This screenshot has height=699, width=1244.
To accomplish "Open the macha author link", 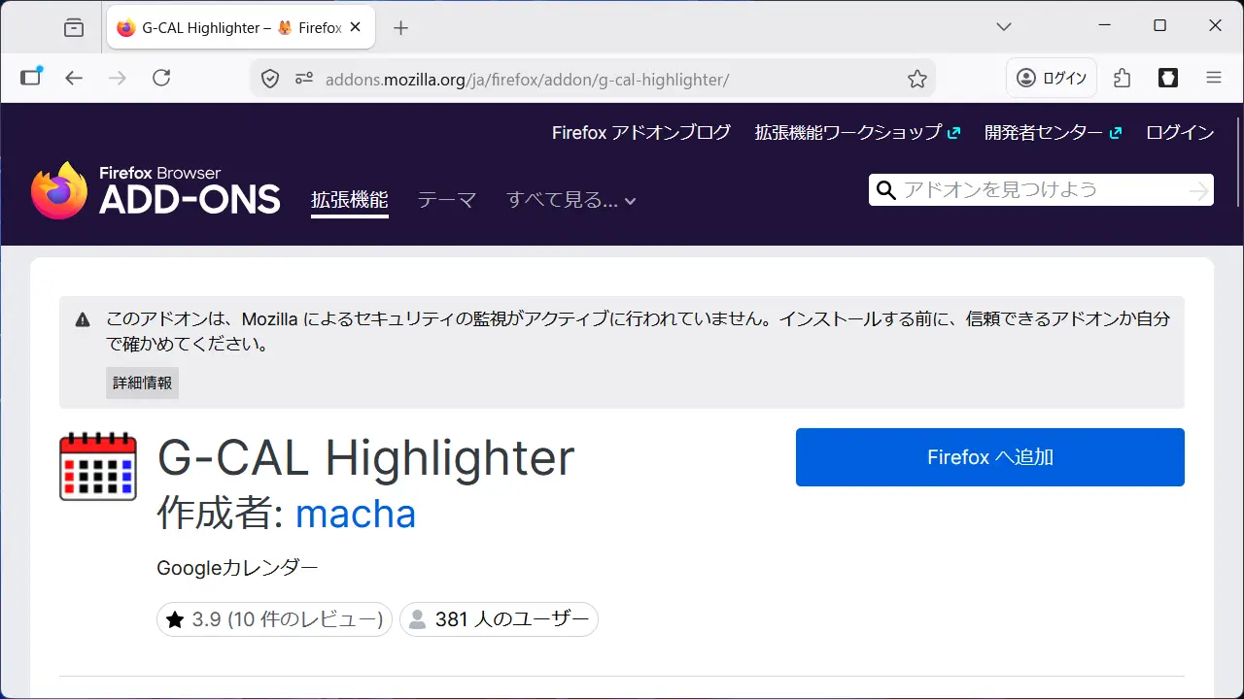I will 355,514.
